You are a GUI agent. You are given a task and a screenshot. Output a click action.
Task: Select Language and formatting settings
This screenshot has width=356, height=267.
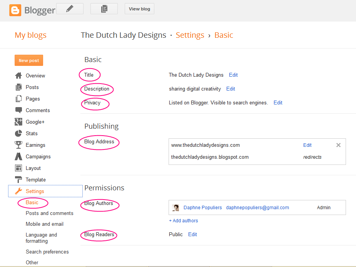pos(41,238)
